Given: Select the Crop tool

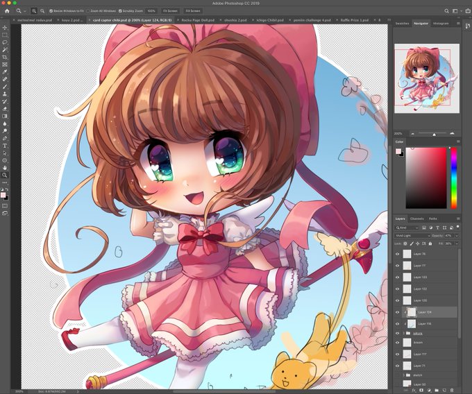Looking at the screenshot, I should (5, 57).
